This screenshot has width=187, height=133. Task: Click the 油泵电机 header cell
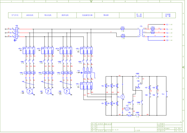pyautogui.click(x=30, y=15)
